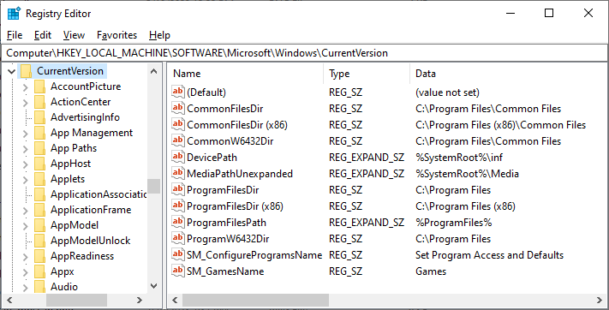Click the tree pane scroll right arrow

140,300
